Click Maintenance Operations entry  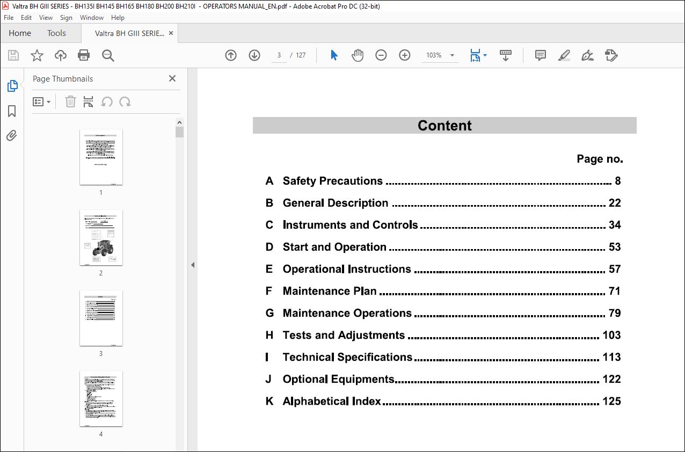[x=443, y=313]
